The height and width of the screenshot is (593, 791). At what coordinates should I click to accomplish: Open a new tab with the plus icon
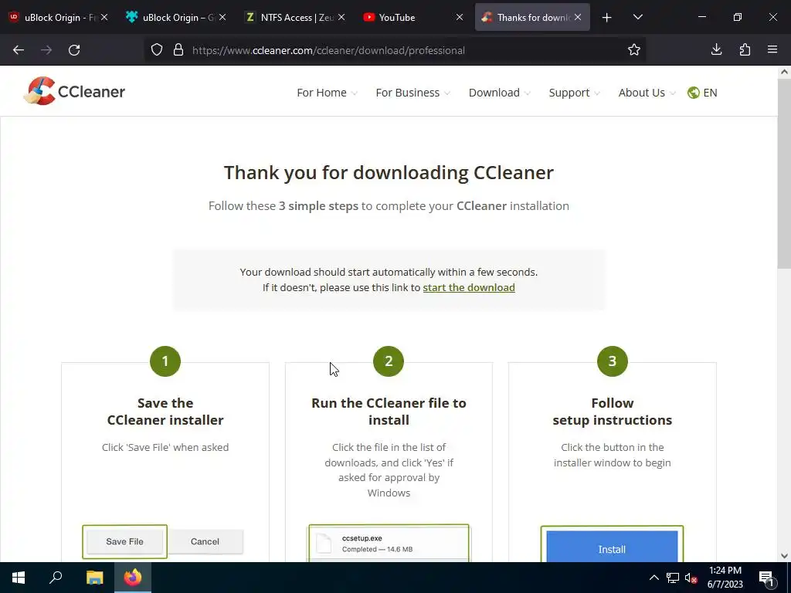coord(607,18)
